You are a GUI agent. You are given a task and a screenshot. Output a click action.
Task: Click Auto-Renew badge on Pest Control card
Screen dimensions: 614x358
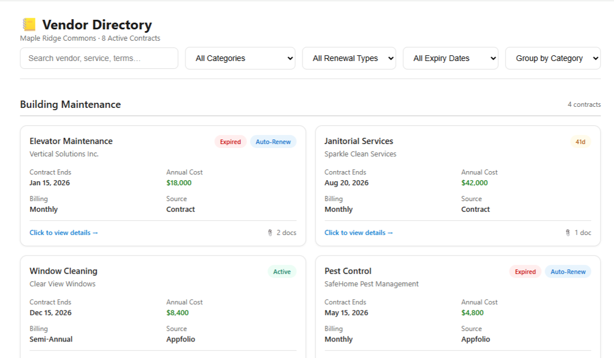coord(568,272)
